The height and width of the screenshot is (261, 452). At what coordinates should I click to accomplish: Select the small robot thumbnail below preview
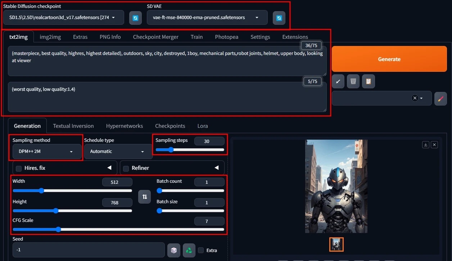pyautogui.click(x=336, y=244)
